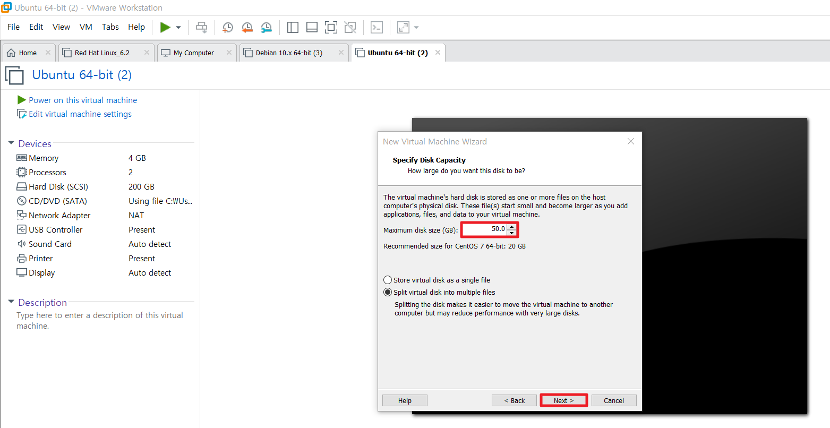The width and height of the screenshot is (830, 428).
Task: Select the Display device icon
Action: [22, 272]
